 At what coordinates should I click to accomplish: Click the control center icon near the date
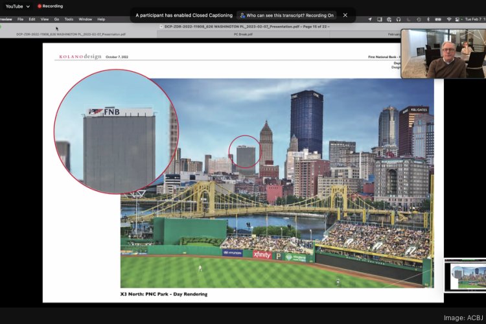coord(457,19)
